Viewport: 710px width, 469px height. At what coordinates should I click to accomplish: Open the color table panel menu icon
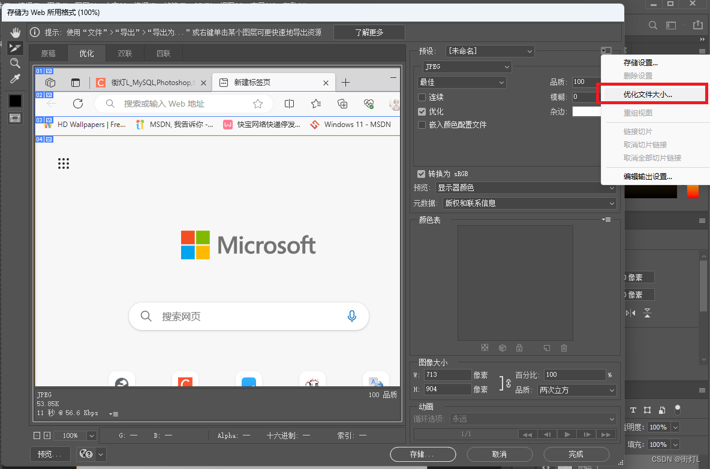[x=606, y=220]
